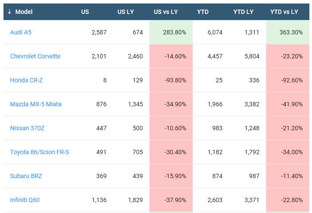Open the Infiniti Q60 link

coord(25,200)
